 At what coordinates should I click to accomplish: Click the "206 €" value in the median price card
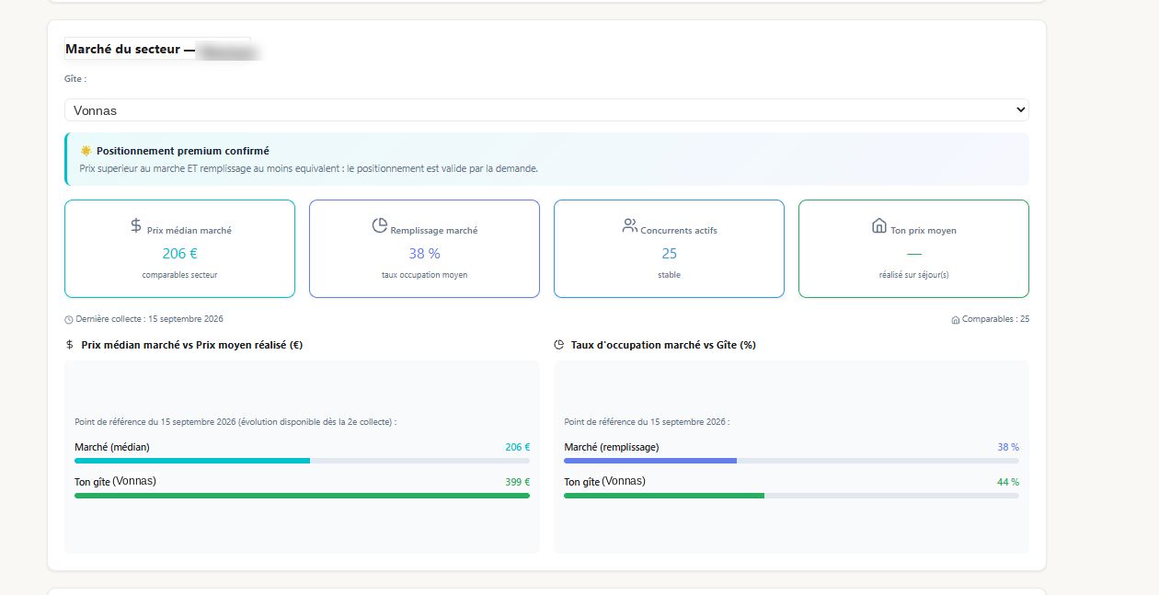click(180, 253)
